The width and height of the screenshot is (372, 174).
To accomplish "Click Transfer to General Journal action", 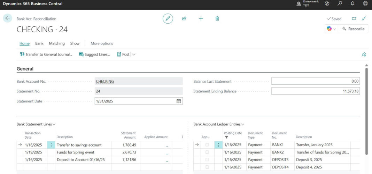I will point(46,55).
